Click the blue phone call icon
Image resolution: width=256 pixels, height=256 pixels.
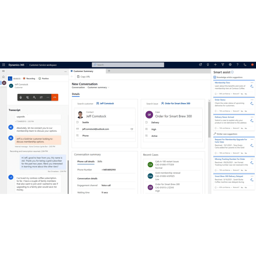point(10,78)
